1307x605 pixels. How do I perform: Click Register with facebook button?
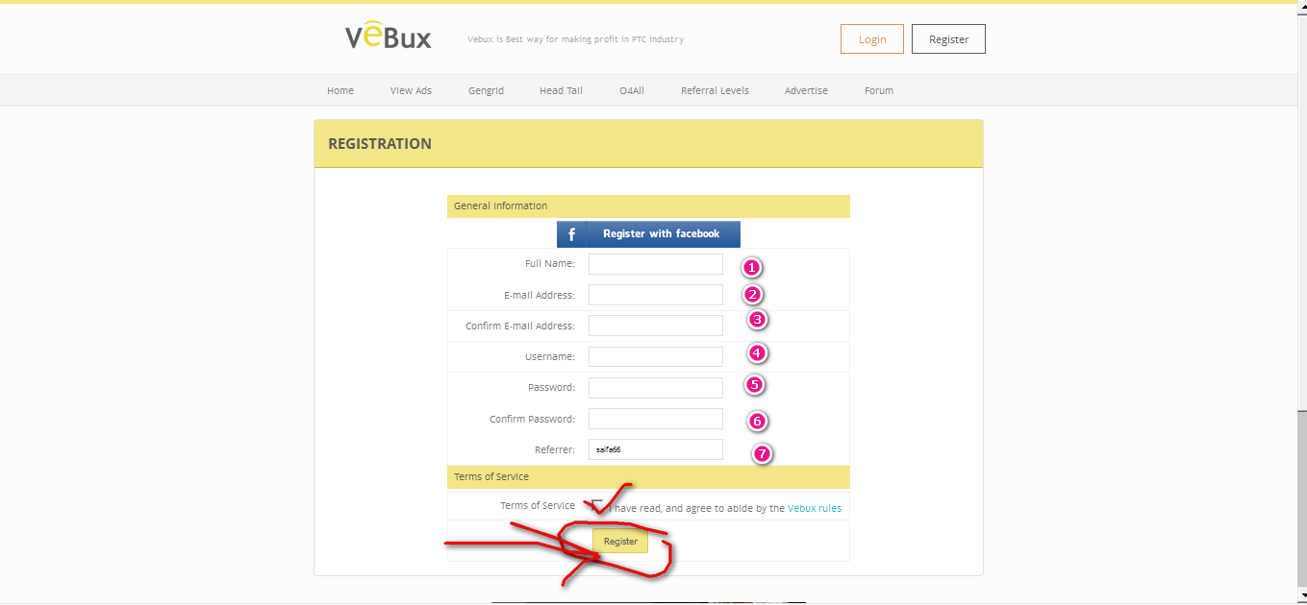pyautogui.click(x=661, y=234)
